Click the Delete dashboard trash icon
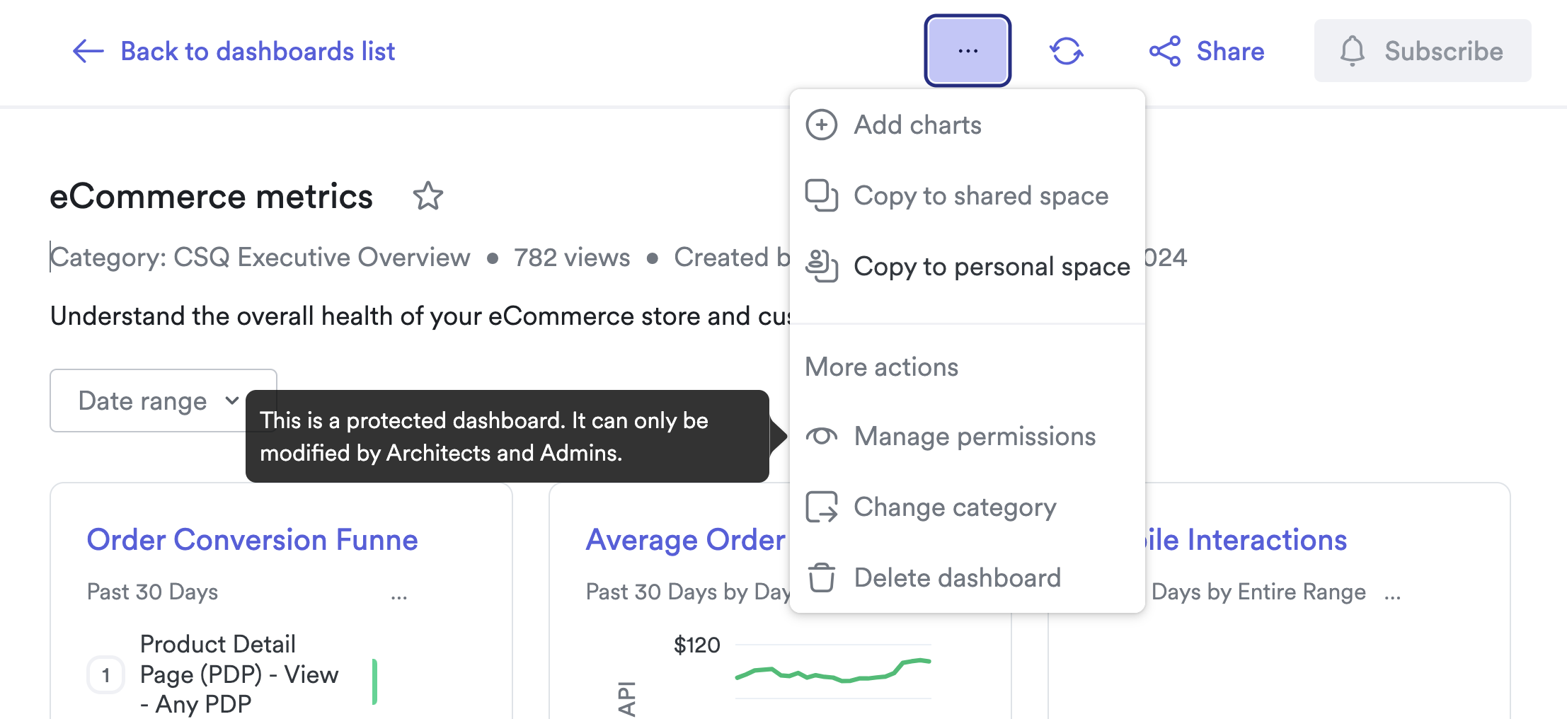 [x=821, y=577]
